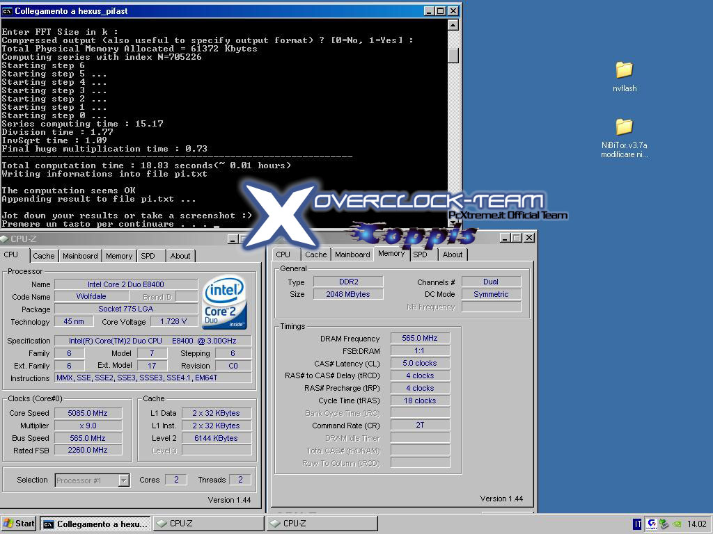Click the Specification field with 'E8400 @ 3.00GHz'
Viewport: 713px width, 534px height.
pyautogui.click(x=152, y=341)
